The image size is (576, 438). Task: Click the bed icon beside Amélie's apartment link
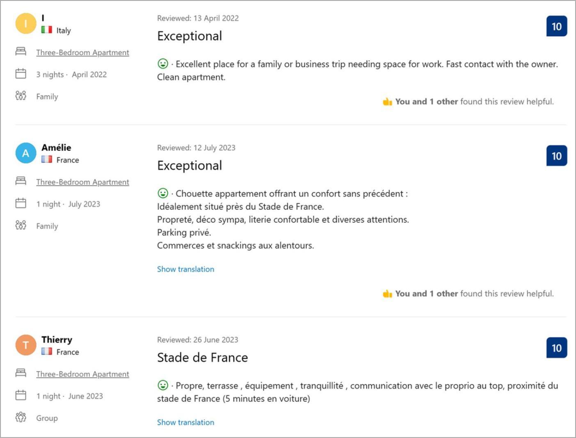point(21,181)
